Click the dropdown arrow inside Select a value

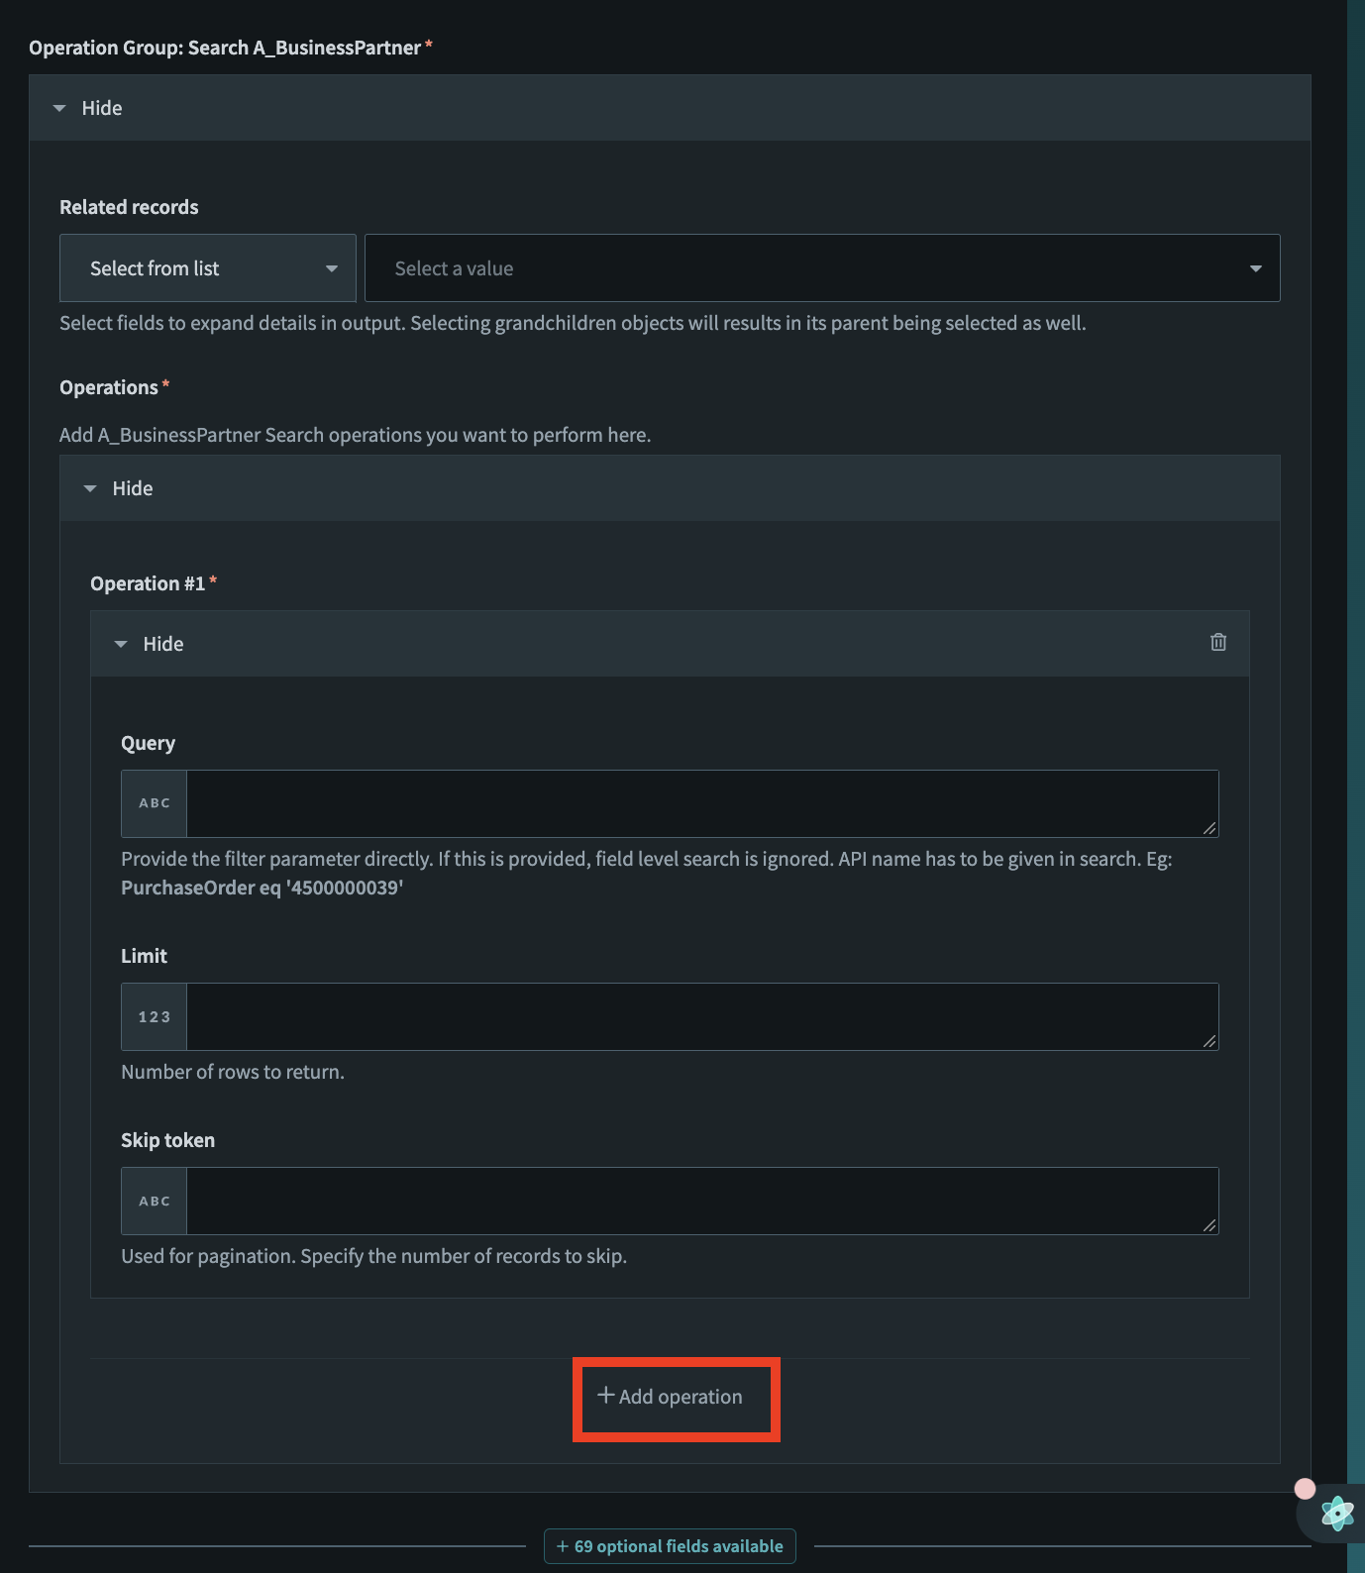tap(1254, 267)
